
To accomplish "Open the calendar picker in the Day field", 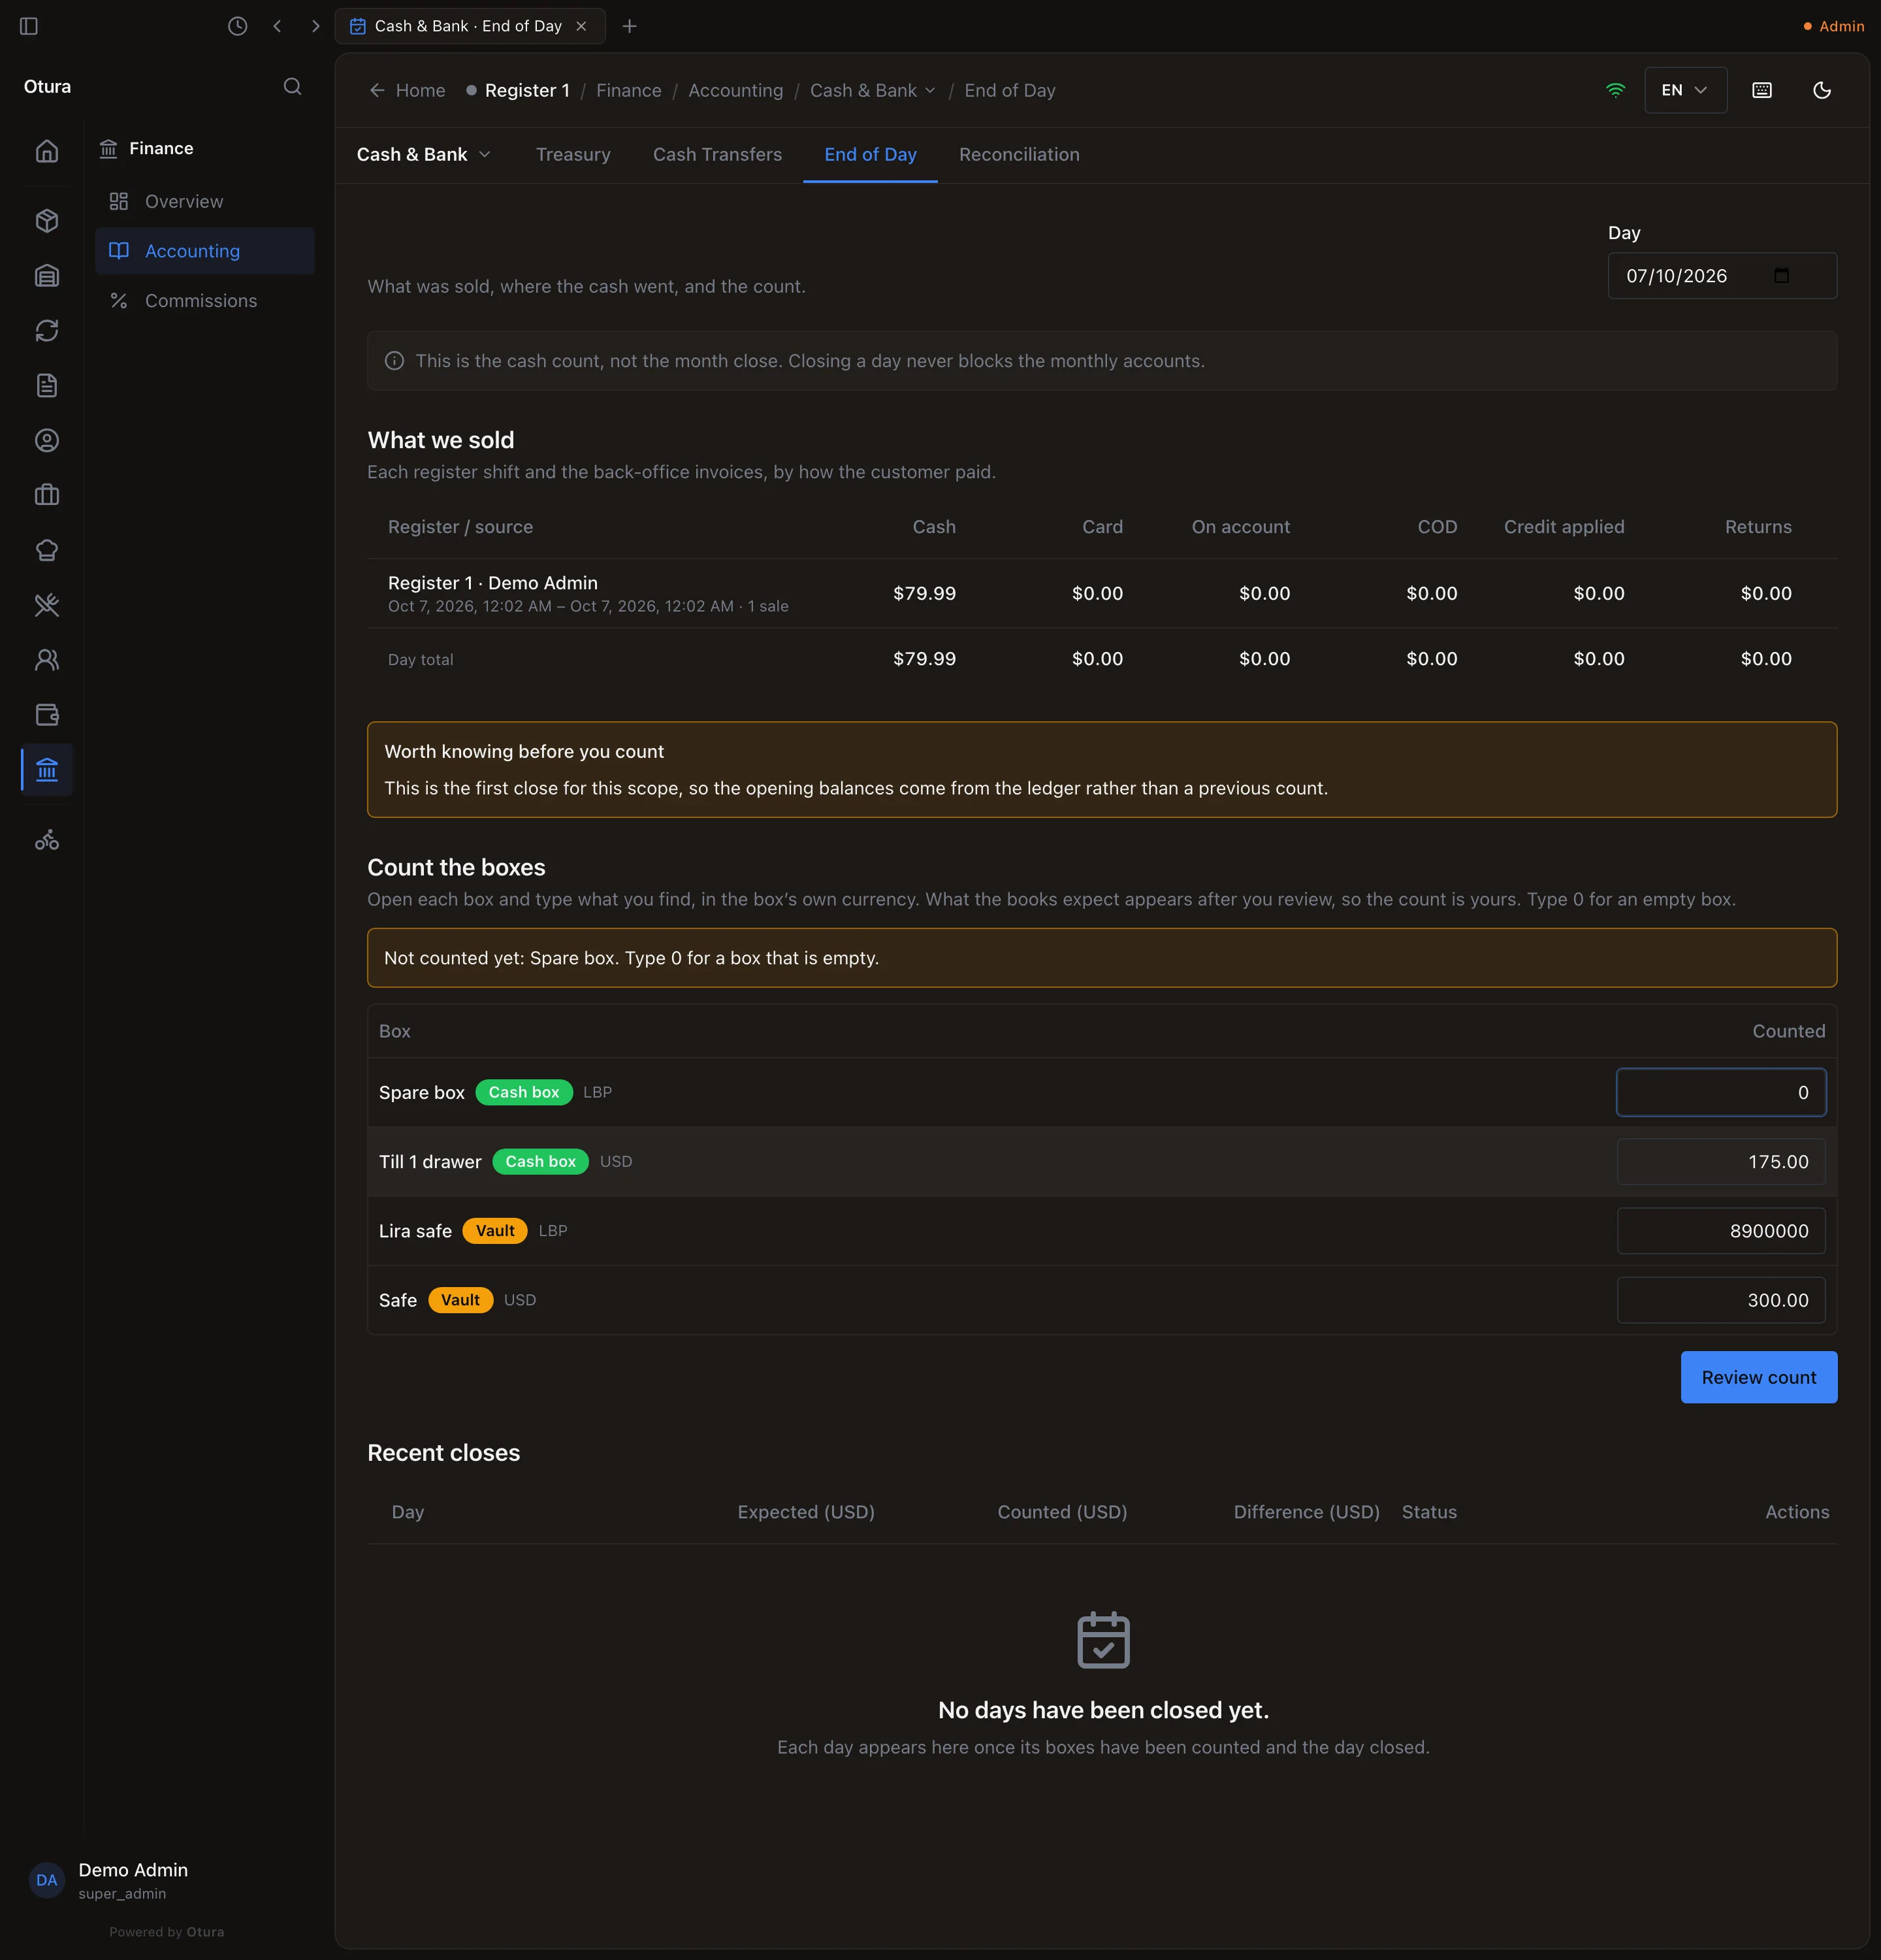I will tap(1781, 276).
